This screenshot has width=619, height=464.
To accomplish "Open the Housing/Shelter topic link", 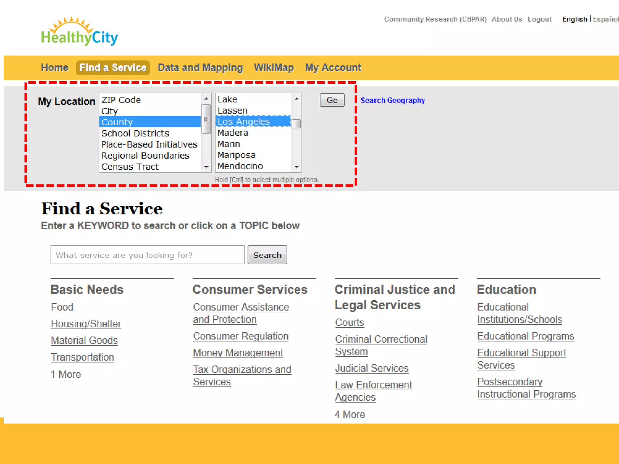I will tap(86, 324).
